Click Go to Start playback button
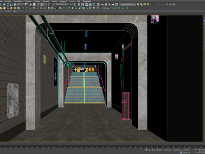Viewport: 205px width, 154px height. [x=196, y=150]
